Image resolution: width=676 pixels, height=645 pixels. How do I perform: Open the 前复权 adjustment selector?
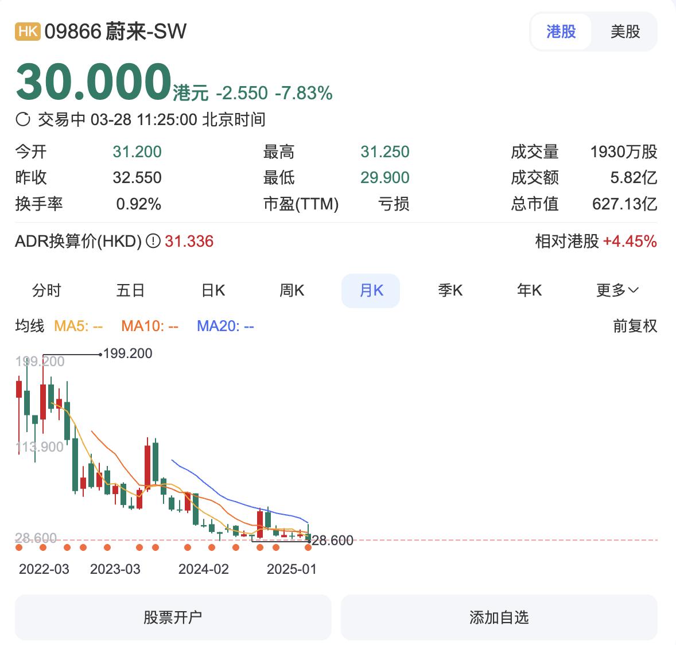click(x=635, y=326)
